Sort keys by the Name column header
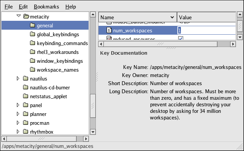This screenshot has width=244, height=151. tap(138, 17)
